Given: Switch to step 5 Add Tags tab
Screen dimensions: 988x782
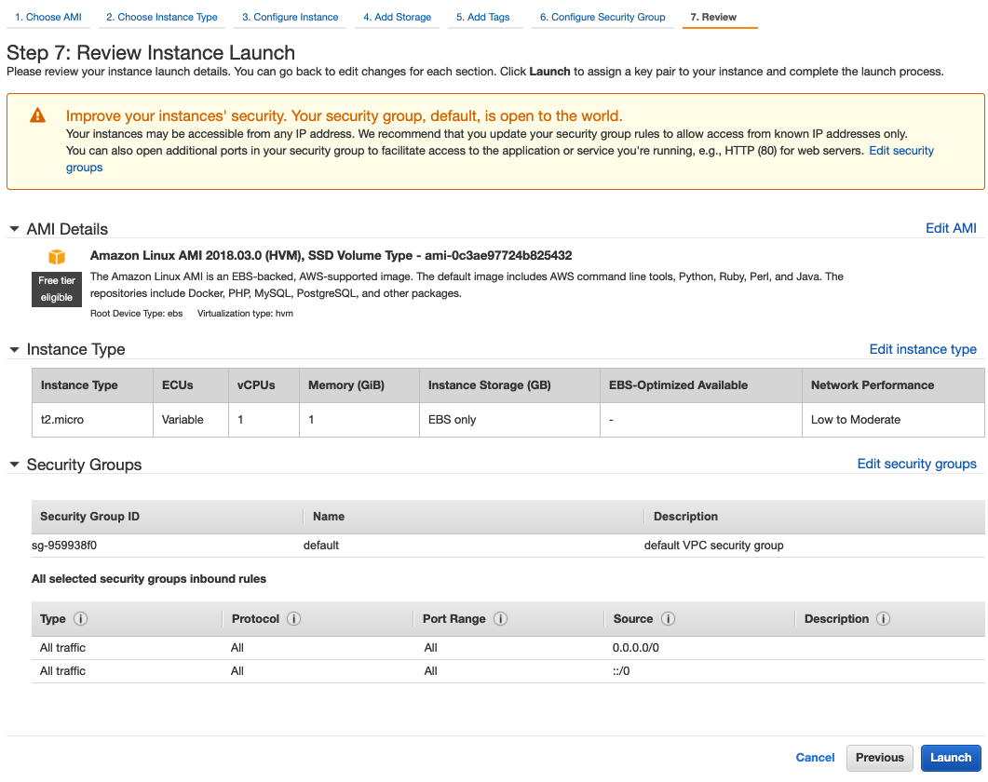Looking at the screenshot, I should click(483, 17).
